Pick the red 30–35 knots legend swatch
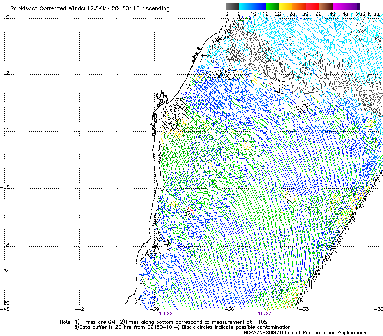383x336 pixels. pyautogui.click(x=313, y=6)
